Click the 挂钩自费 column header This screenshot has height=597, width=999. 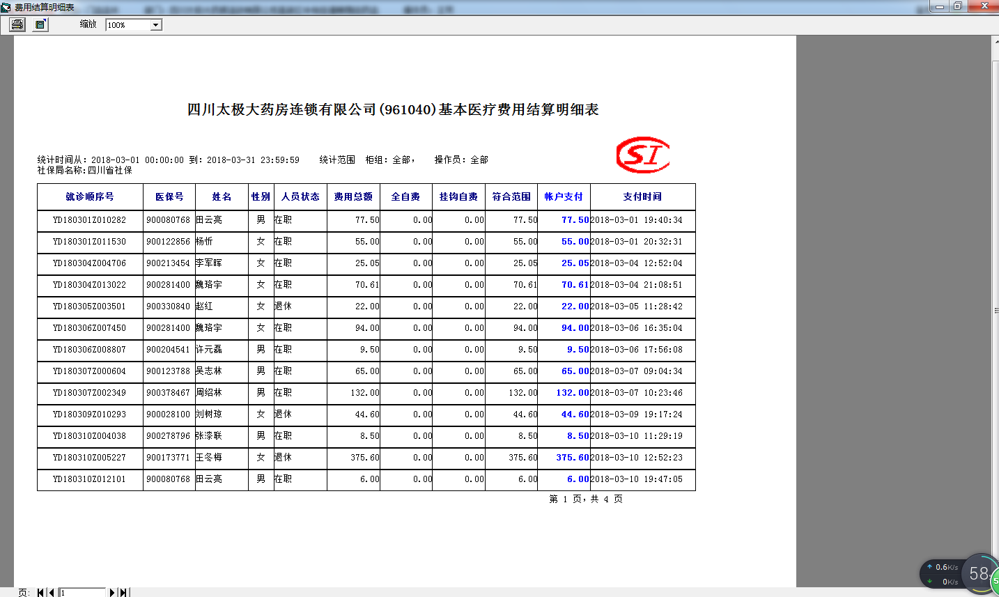click(x=458, y=197)
